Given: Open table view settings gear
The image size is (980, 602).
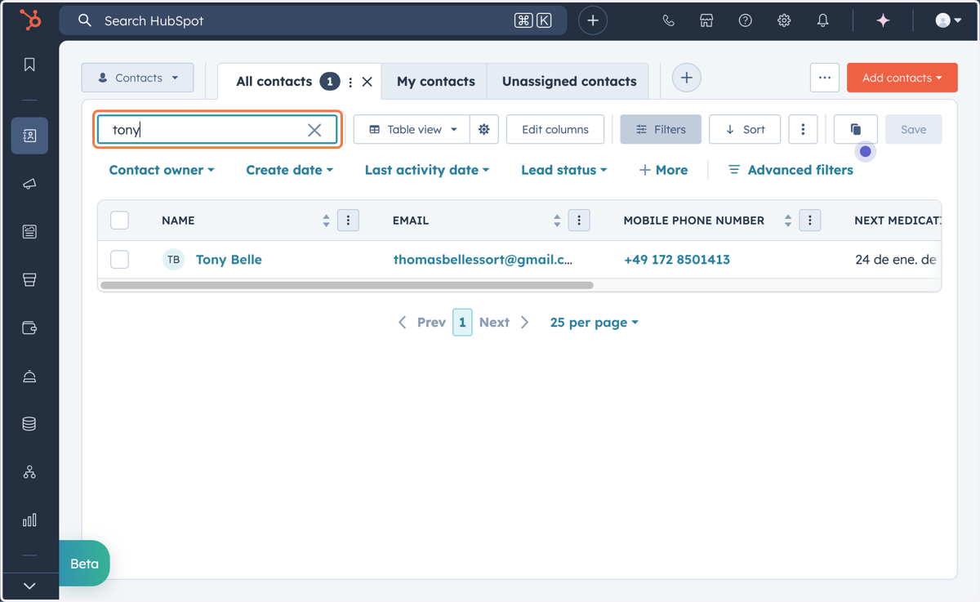Looking at the screenshot, I should [484, 129].
